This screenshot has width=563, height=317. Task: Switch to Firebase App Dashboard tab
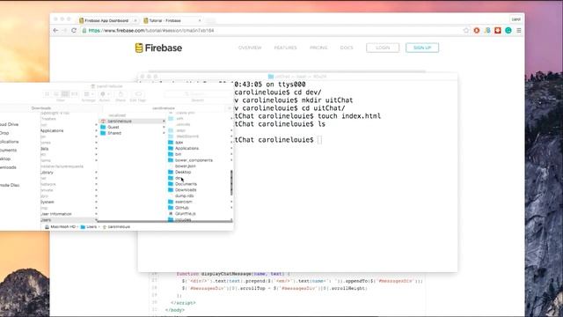[x=106, y=21]
